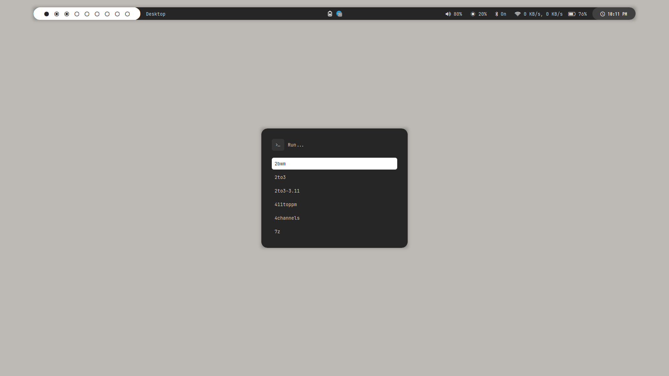
Task: Click the Bluetooth status icon
Action: click(x=497, y=14)
